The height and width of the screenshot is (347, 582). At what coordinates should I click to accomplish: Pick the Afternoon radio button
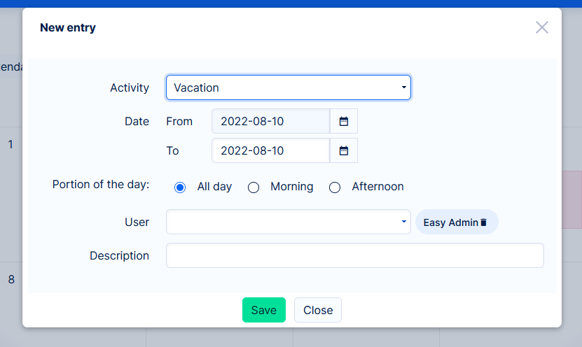tap(335, 187)
